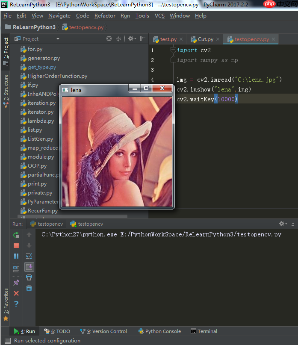Close the testopencv.py editor tab
The width and height of the screenshot is (298, 345).
(x=274, y=39)
